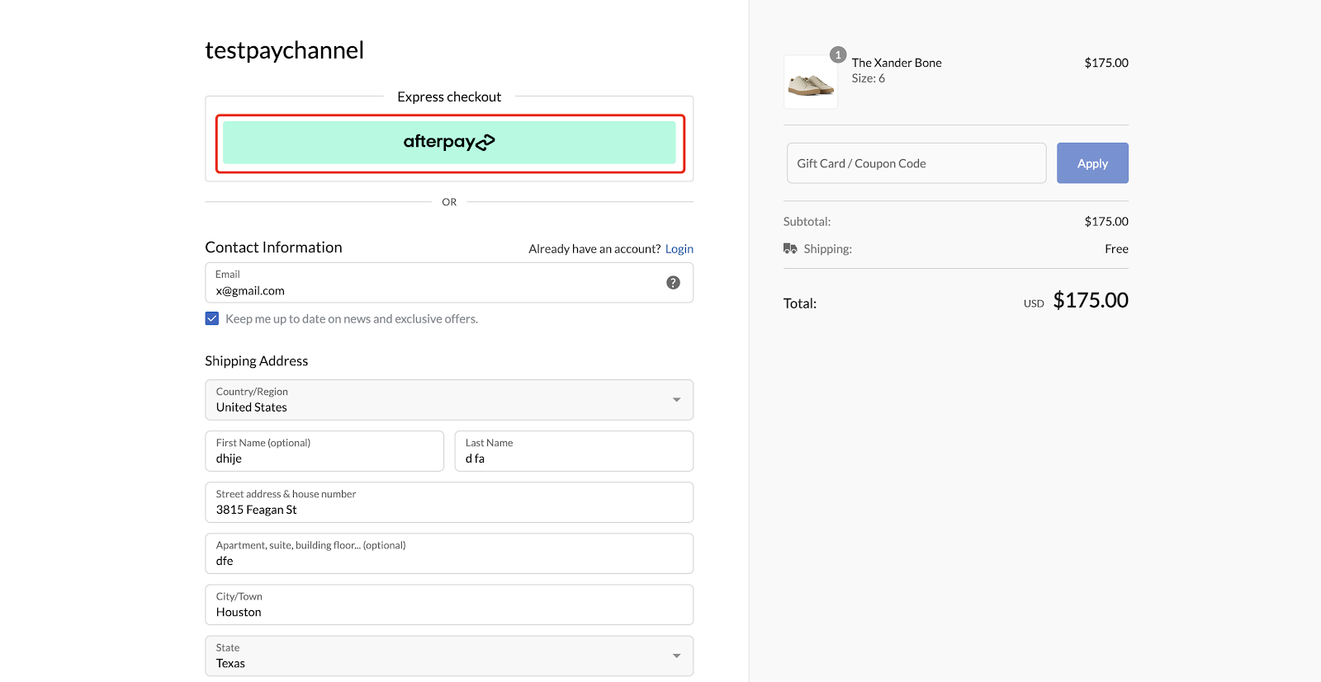
Task: Click the item quantity badge on thumbnail
Action: (x=838, y=54)
